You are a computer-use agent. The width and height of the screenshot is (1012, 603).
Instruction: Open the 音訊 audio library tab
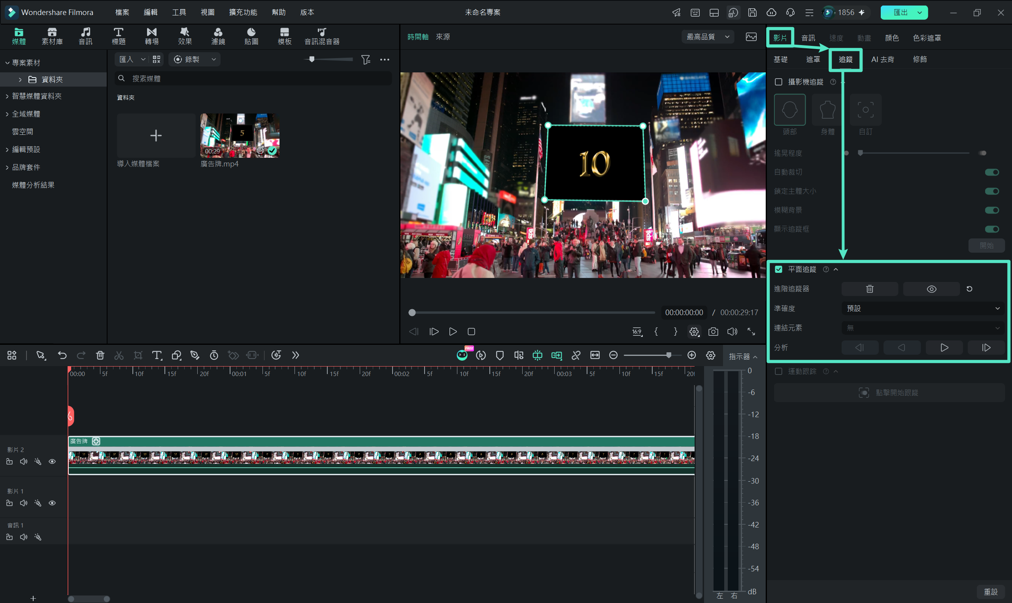pyautogui.click(x=85, y=36)
